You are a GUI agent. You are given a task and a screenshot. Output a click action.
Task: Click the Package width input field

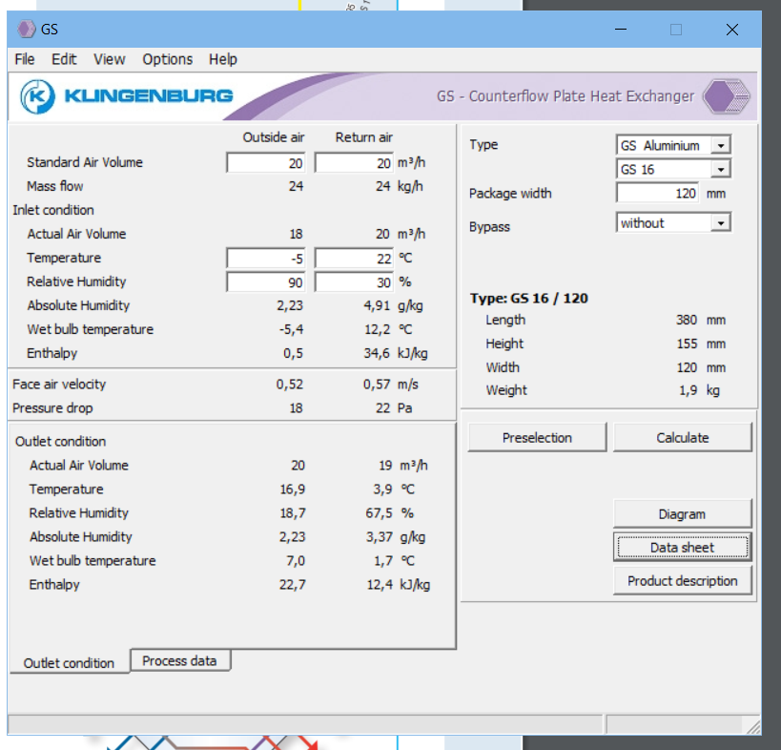pyautogui.click(x=658, y=194)
